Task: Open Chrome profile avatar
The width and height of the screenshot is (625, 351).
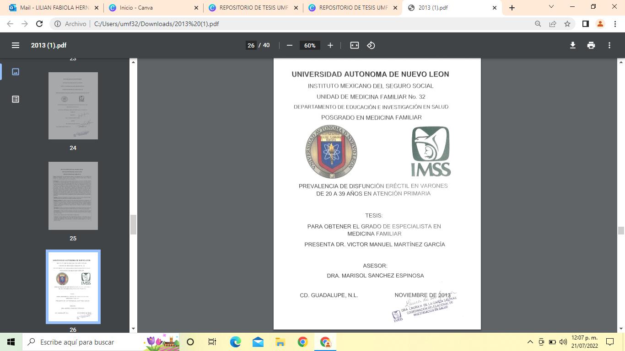Action: pyautogui.click(x=600, y=24)
